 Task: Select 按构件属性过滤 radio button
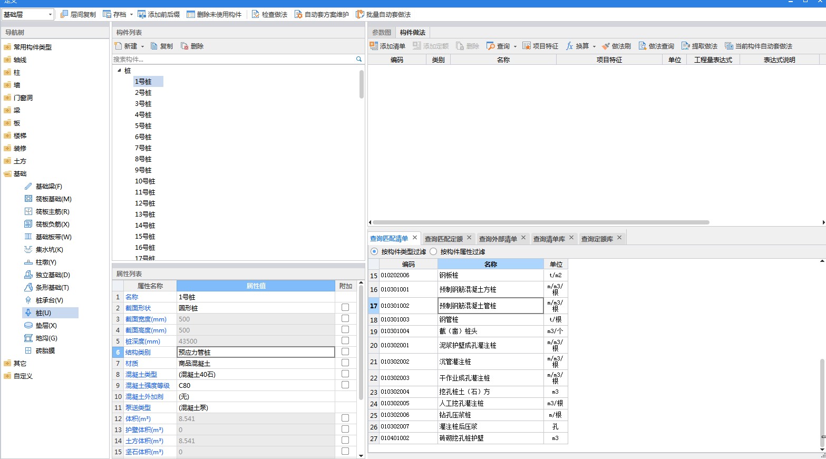click(433, 251)
